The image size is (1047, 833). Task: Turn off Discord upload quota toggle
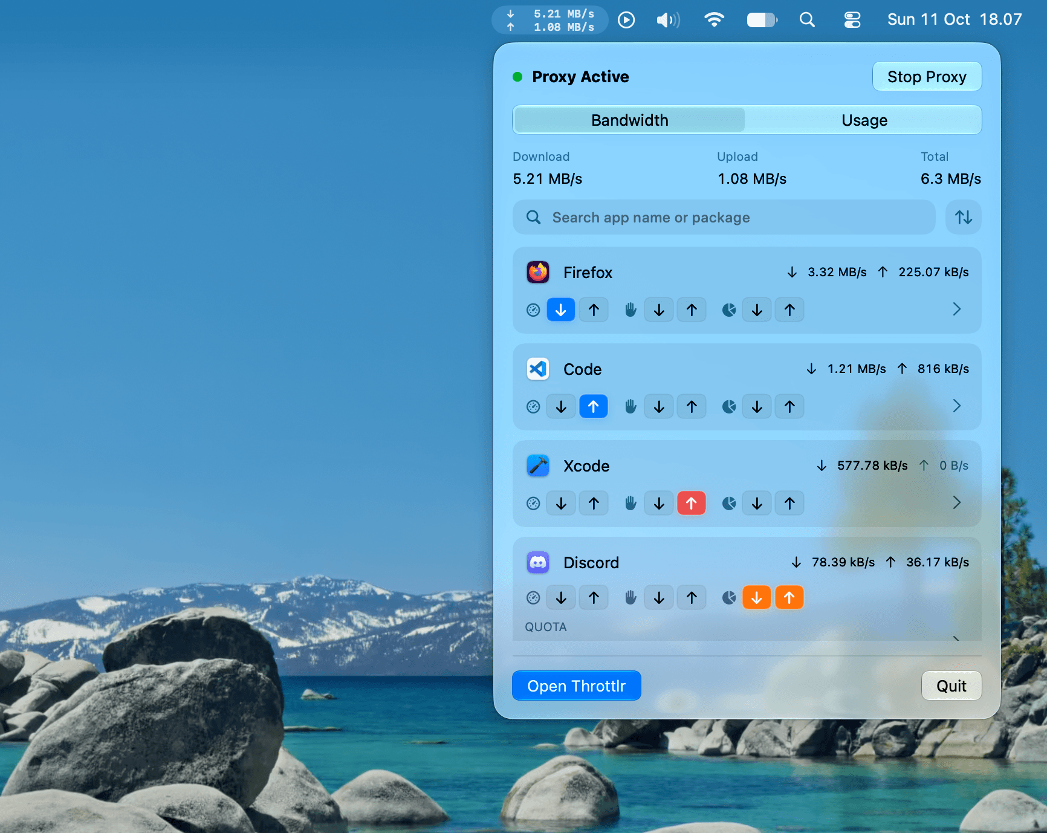coord(789,598)
